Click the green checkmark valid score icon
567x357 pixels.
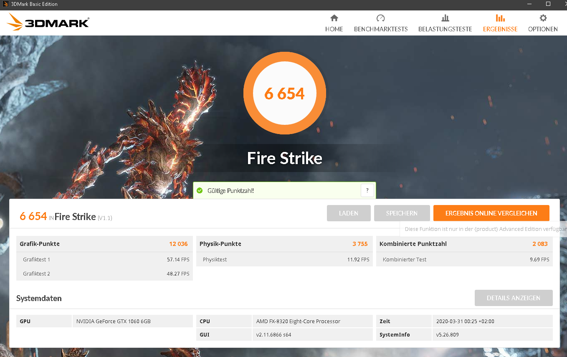pos(200,190)
